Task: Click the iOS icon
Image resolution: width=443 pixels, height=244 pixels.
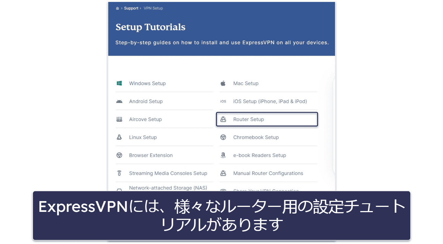Action: tap(223, 101)
